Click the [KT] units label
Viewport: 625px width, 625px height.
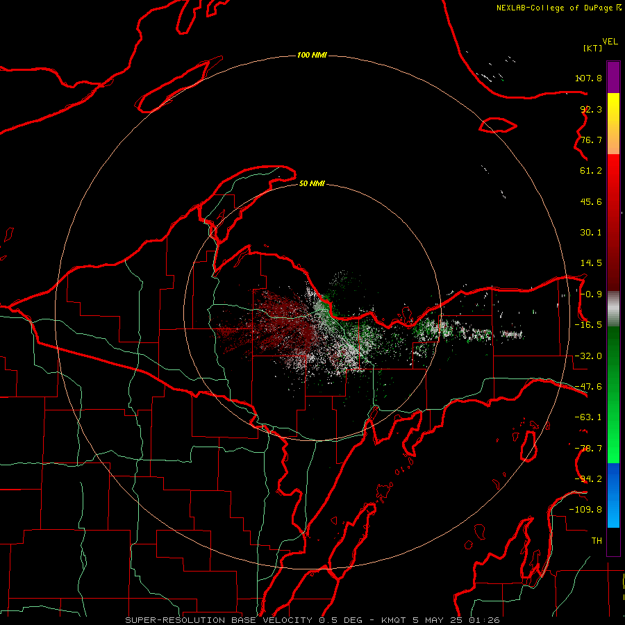[x=592, y=48]
